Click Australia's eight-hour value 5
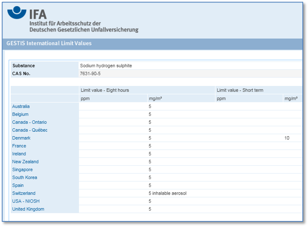308x227 pixels. [150, 106]
